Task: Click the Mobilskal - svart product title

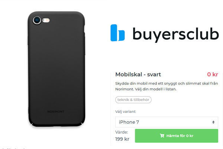Action: pos(138,74)
